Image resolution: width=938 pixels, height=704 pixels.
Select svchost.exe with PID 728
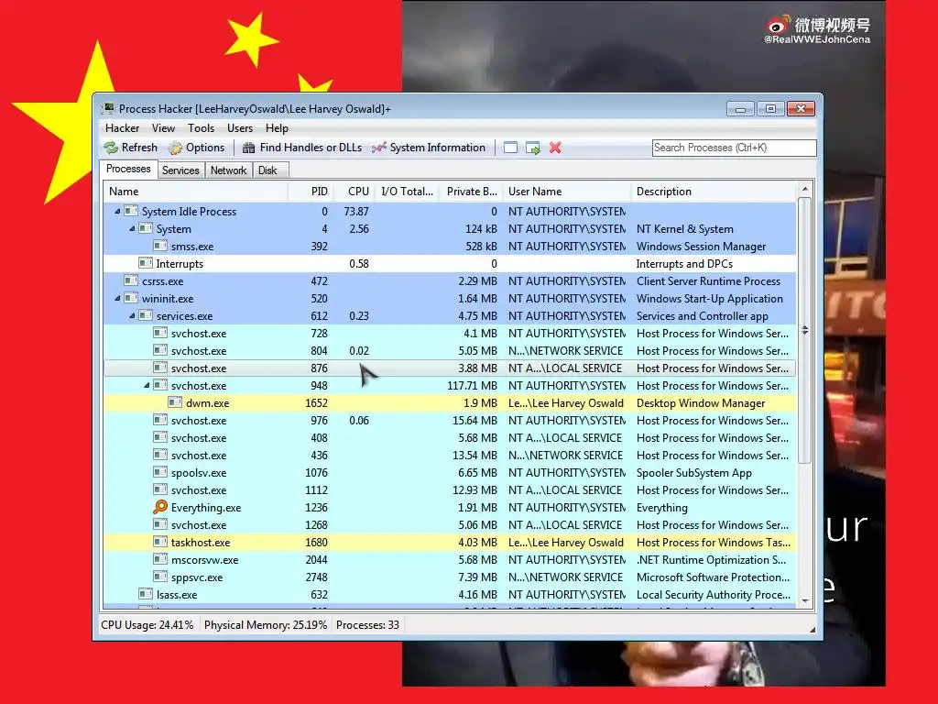point(450,334)
